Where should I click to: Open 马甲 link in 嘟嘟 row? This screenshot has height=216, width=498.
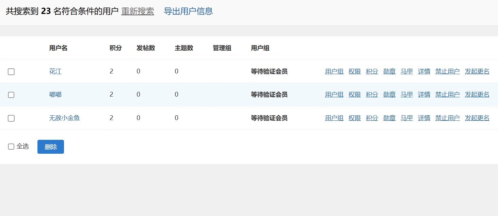click(x=406, y=95)
